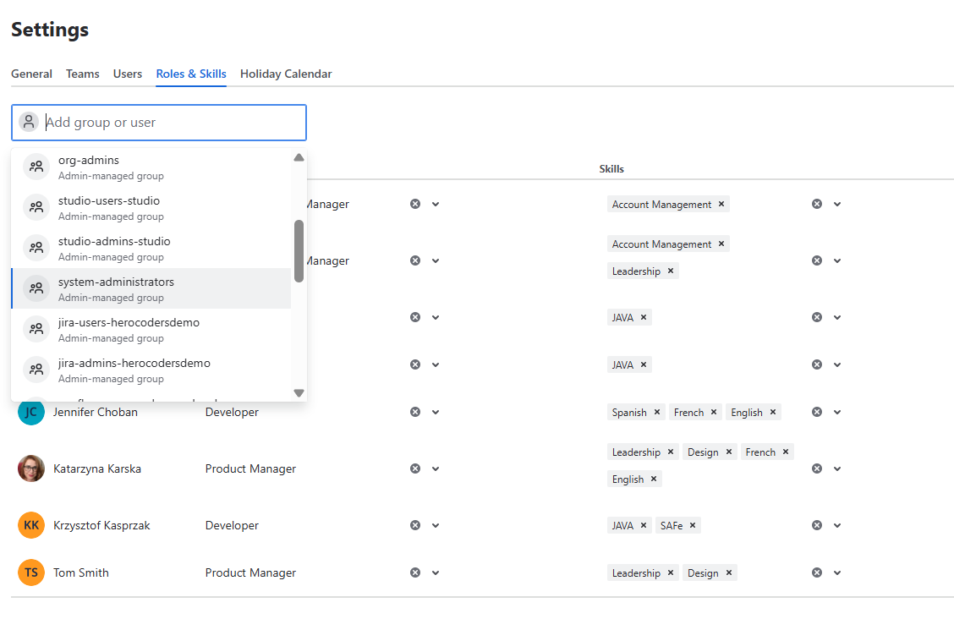Click Krzysztof Kasprzak's KK avatar
The image size is (954, 619).
tap(31, 525)
